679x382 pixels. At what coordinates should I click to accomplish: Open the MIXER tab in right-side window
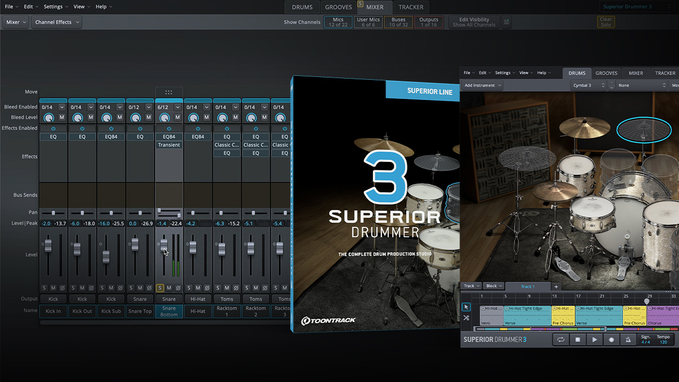click(636, 73)
